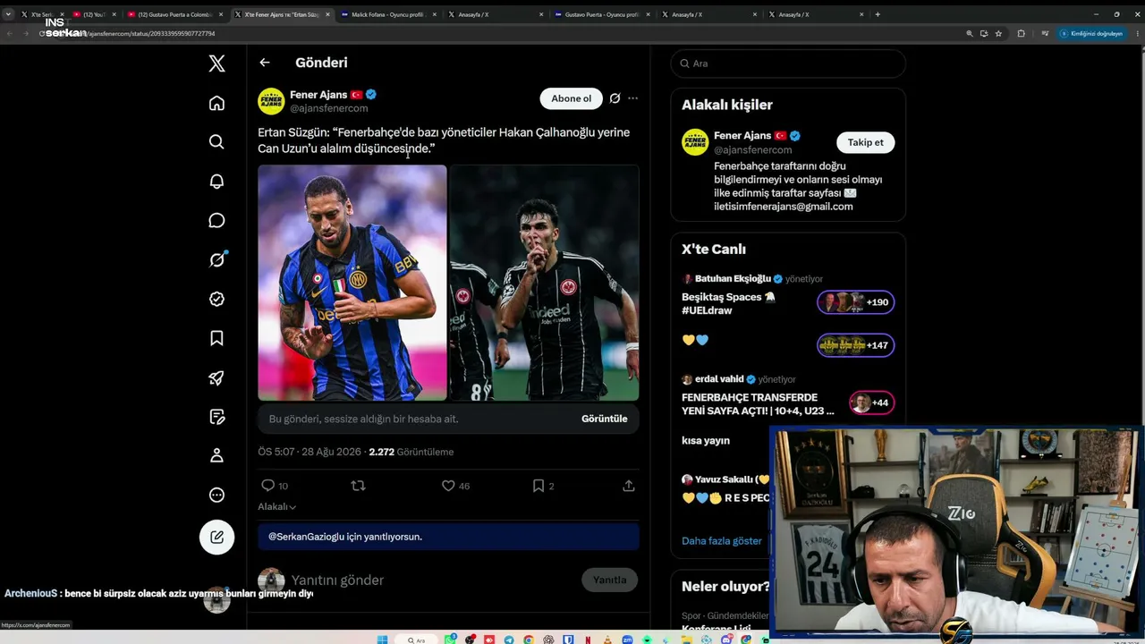The width and height of the screenshot is (1145, 644).
Task: Expand the Alakalı replies sort dropdown
Action: (277, 507)
